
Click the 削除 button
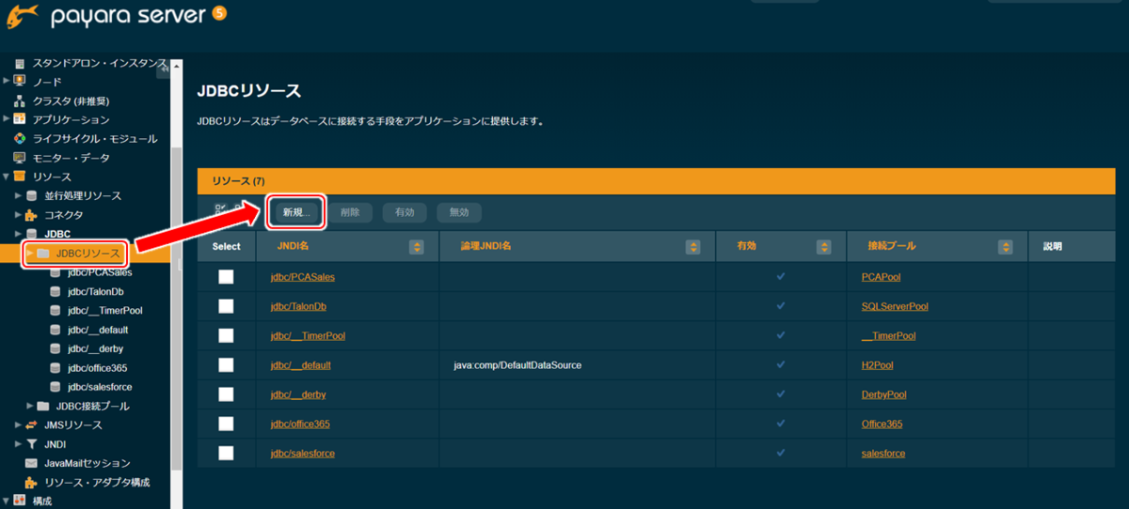(x=350, y=212)
